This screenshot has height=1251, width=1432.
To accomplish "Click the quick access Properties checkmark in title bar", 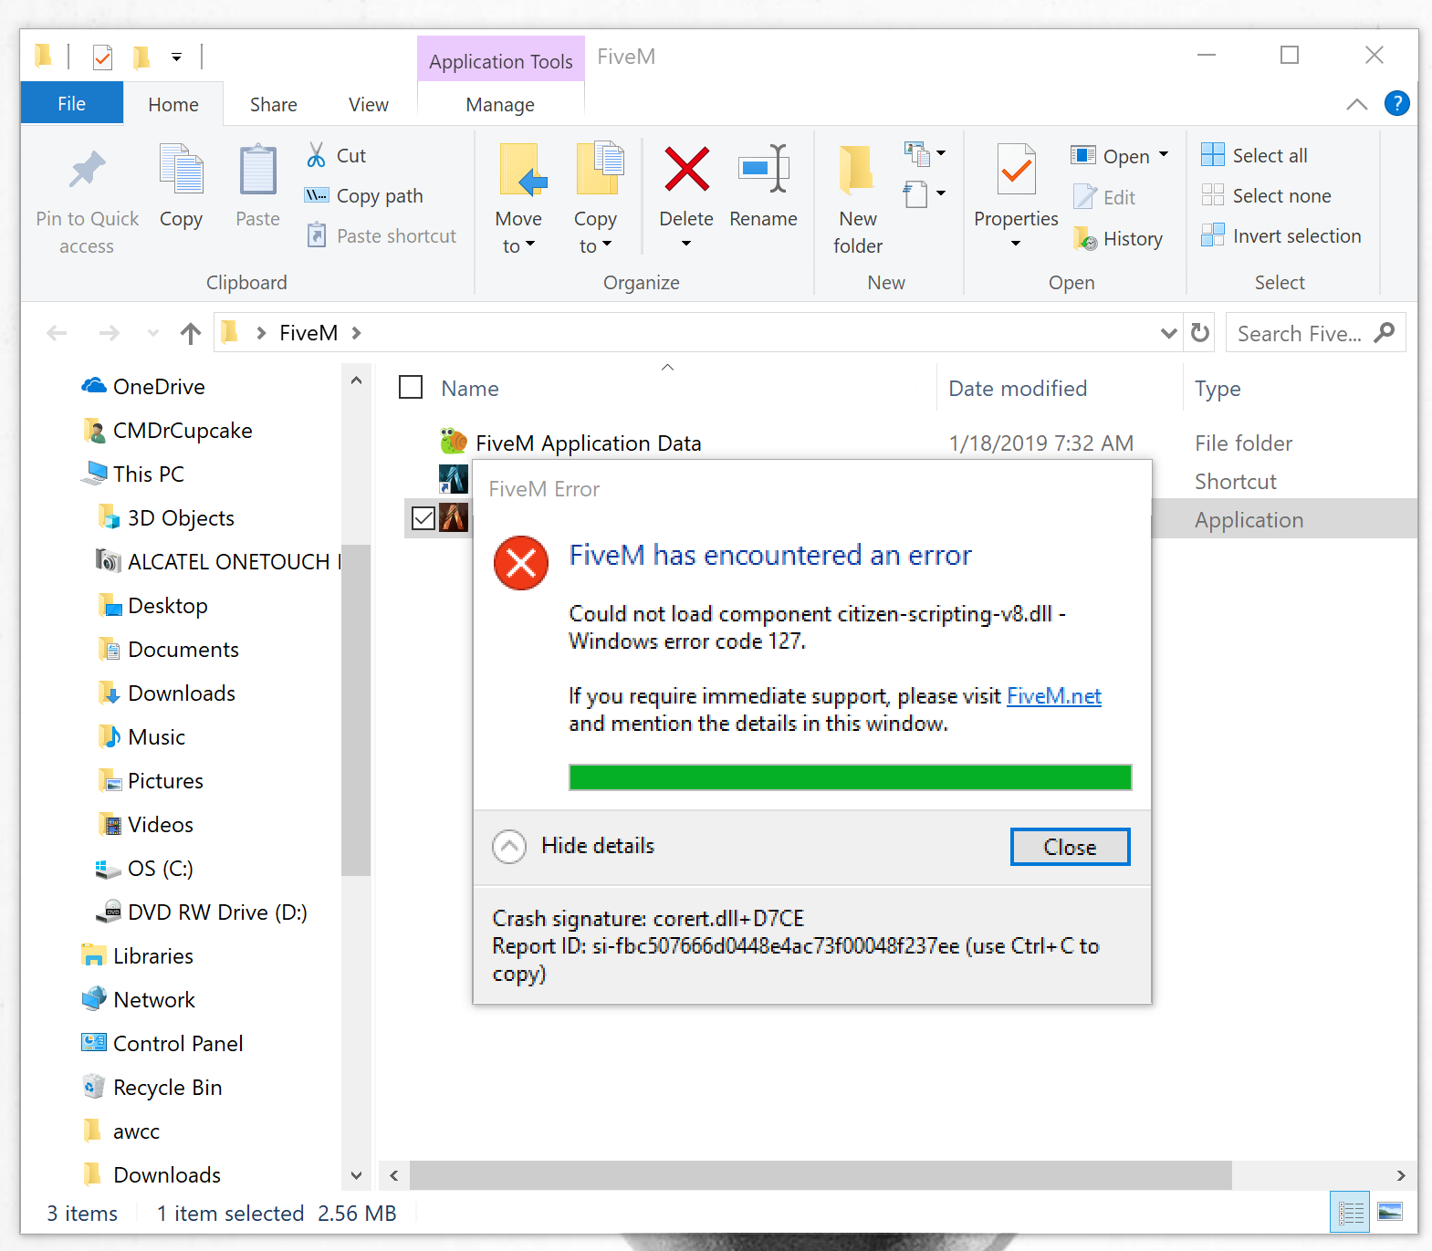I will click(102, 57).
